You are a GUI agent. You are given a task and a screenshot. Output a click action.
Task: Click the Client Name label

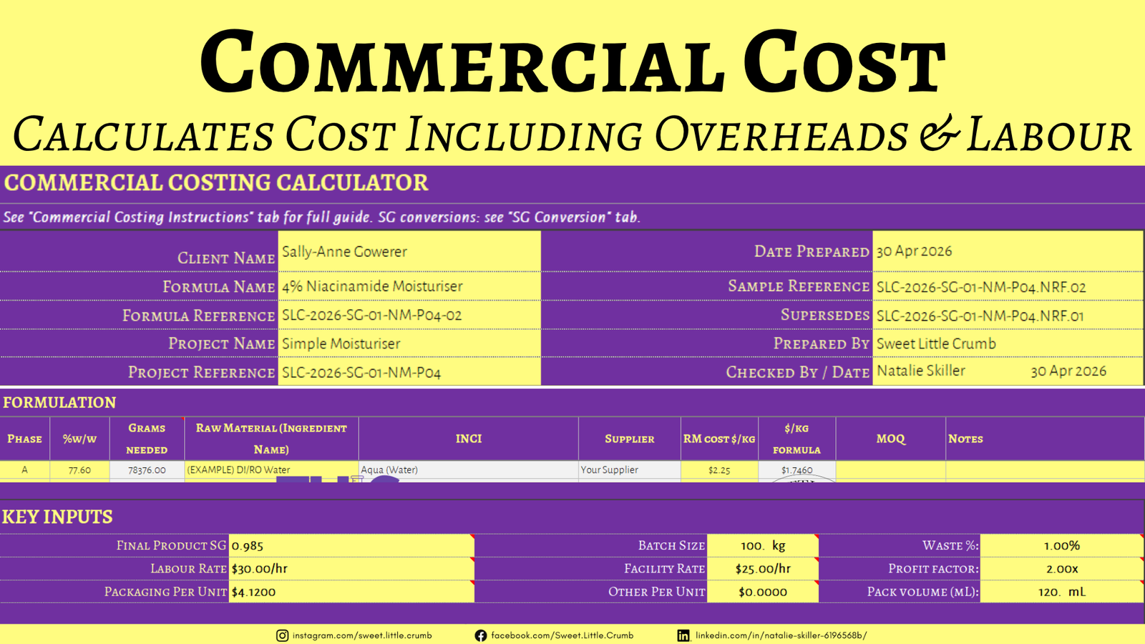226,258
